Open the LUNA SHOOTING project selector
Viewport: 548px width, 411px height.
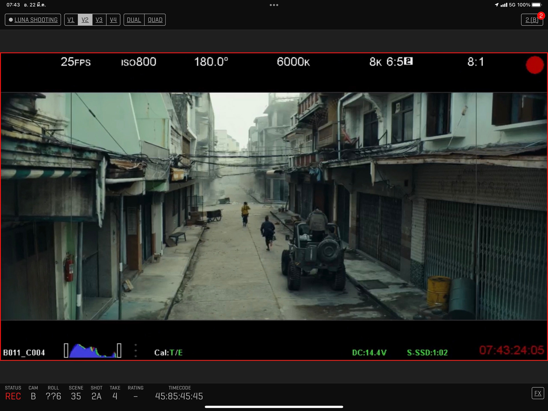pos(33,20)
